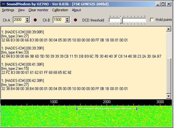This screenshot has height=128, width=174.
Task: Select the right waterfall frequency marker
Action: point(137,109)
